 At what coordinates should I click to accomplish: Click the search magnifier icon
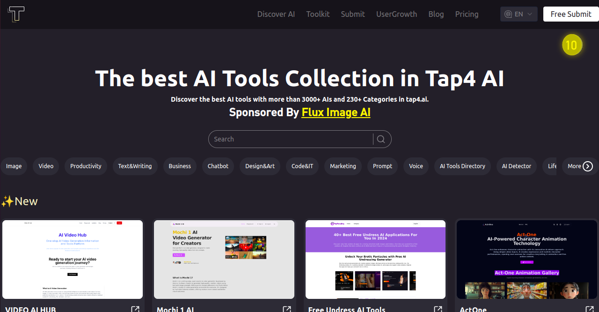381,139
